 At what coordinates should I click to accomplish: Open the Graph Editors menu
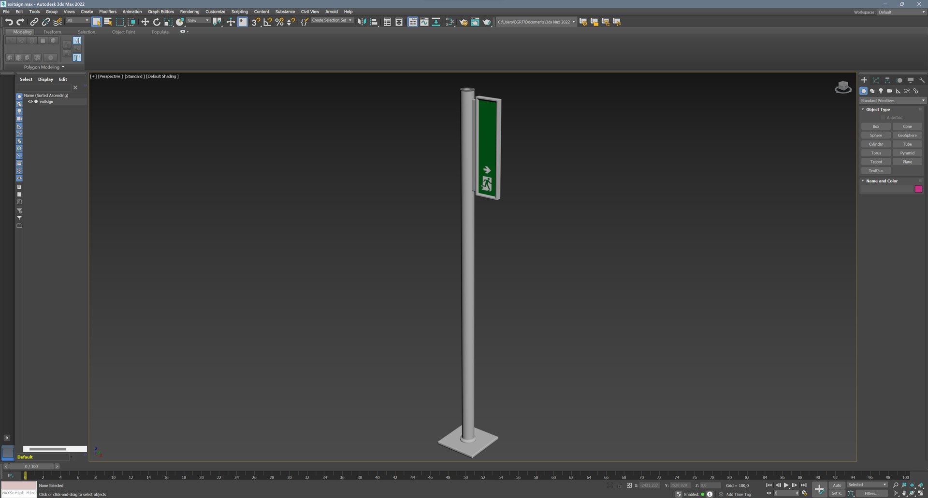click(x=161, y=12)
